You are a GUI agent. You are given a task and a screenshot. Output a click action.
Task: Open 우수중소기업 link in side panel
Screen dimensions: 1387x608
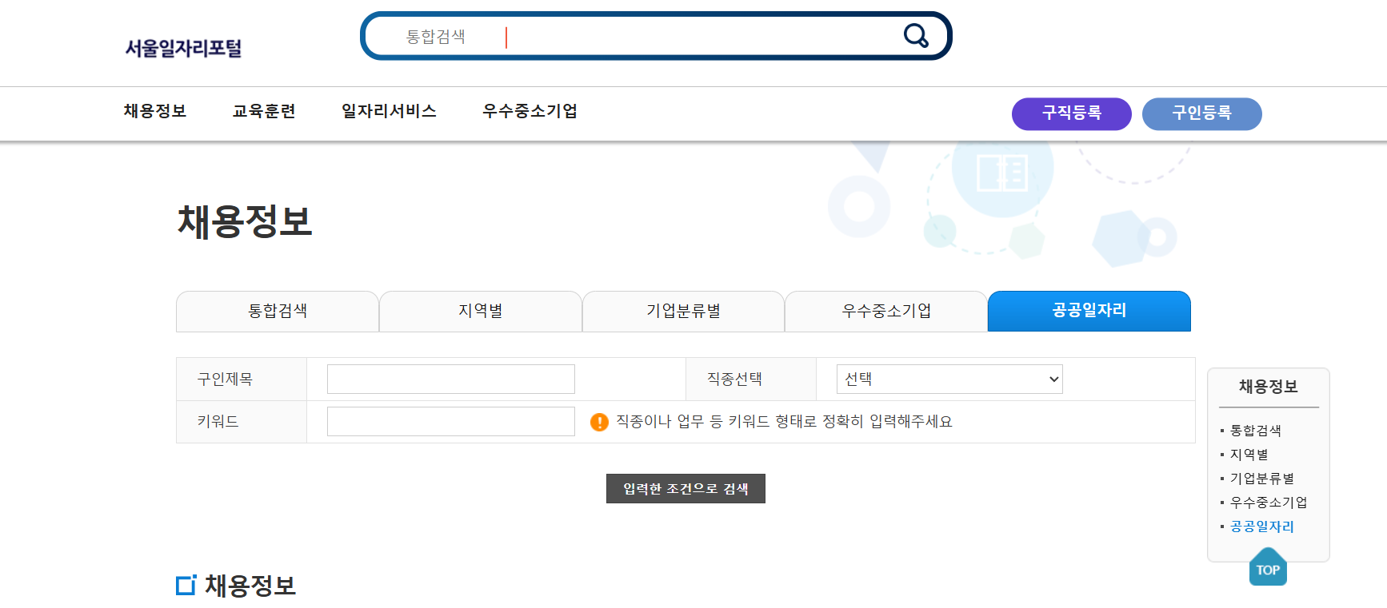(x=1269, y=503)
